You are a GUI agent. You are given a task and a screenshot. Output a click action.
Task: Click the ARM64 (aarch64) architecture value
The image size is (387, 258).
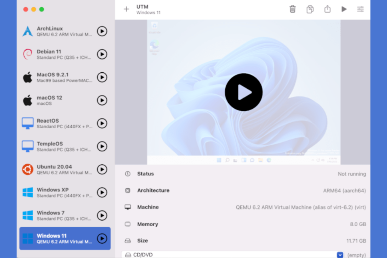click(344, 191)
